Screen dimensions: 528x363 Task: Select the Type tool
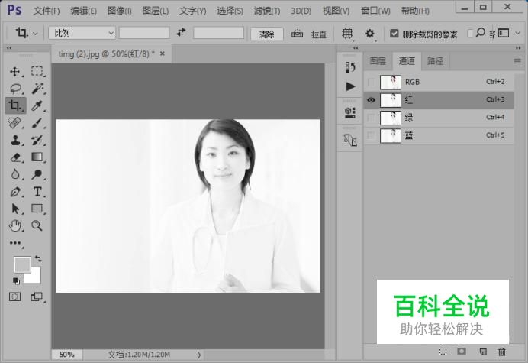click(x=37, y=192)
